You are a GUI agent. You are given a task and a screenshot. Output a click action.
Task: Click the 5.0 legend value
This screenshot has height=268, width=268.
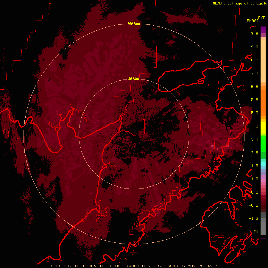[255, 113]
